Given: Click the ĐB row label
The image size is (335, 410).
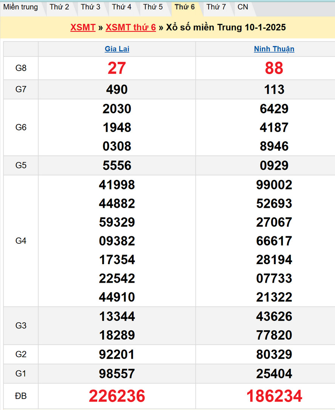Looking at the screenshot, I should (x=21, y=396).
